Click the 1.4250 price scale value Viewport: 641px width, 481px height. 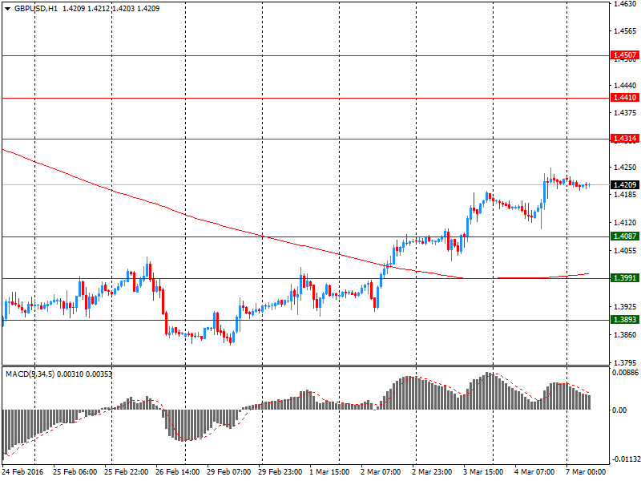(625, 168)
